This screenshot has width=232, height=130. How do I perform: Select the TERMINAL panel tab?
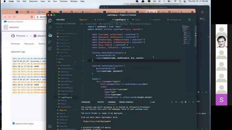click(x=112, y=102)
